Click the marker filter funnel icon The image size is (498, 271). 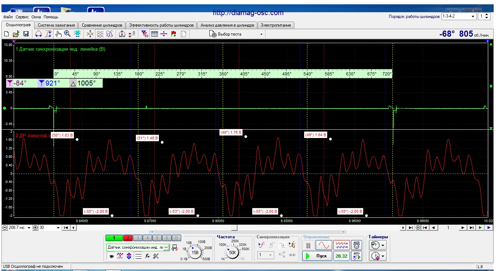pyautogui.click(x=145, y=34)
